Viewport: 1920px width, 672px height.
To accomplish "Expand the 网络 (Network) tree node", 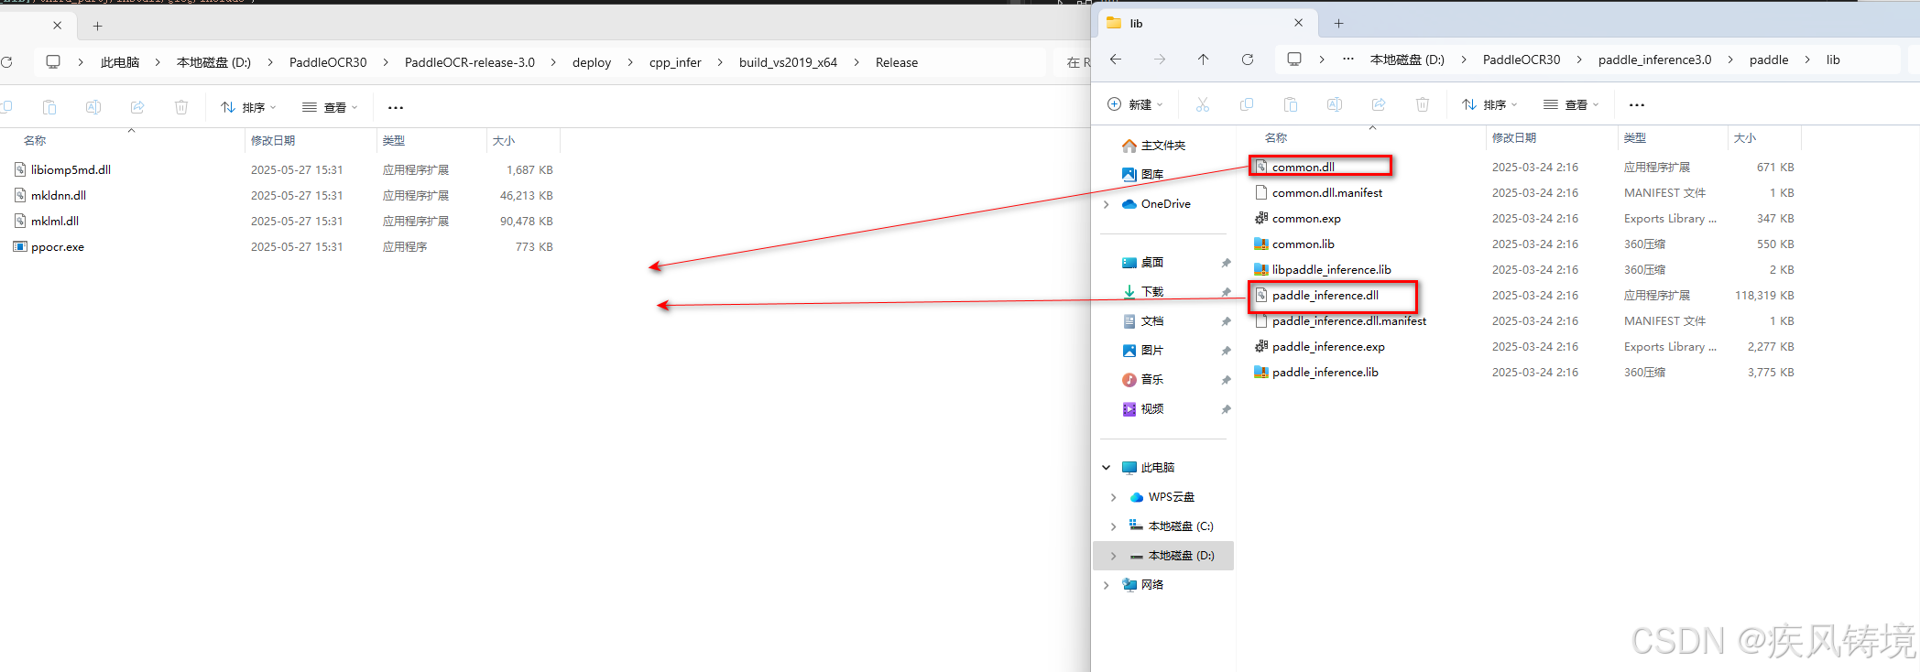I will point(1107,585).
